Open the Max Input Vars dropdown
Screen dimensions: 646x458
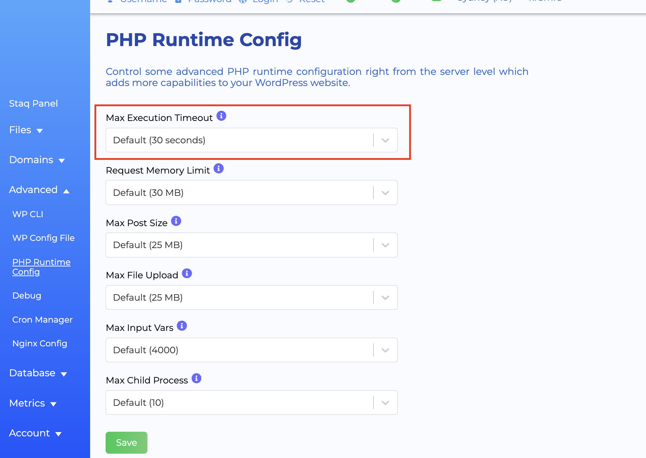pos(252,350)
